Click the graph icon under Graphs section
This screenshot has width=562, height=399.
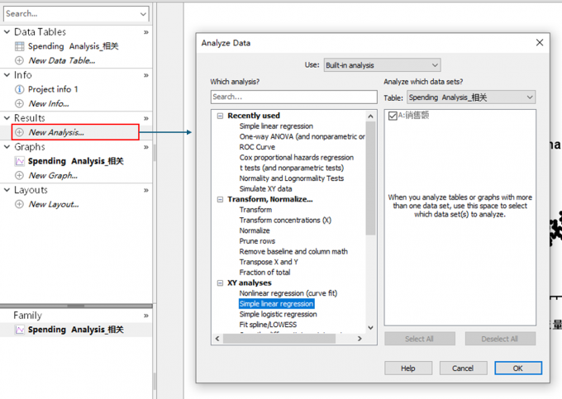[20, 161]
